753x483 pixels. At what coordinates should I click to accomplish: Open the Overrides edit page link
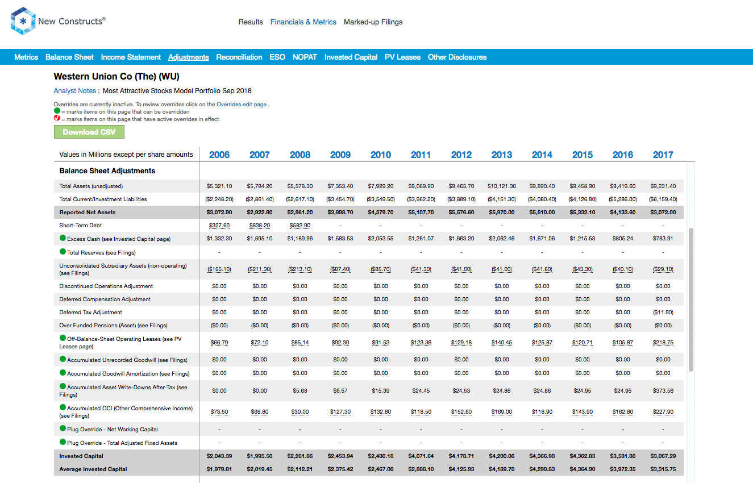click(x=242, y=105)
